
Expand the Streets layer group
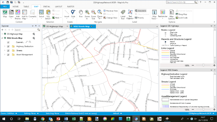[x=5, y=50]
